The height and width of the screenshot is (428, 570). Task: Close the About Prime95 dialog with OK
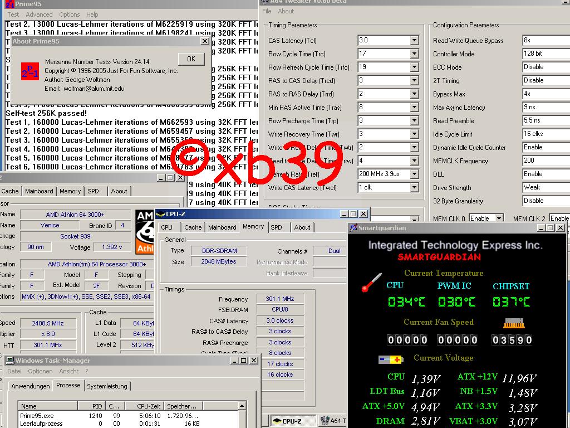pyautogui.click(x=191, y=59)
